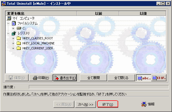Select the HKEY_CURRENT_USER label
This screenshot has height=112, width=172.
[38, 48]
